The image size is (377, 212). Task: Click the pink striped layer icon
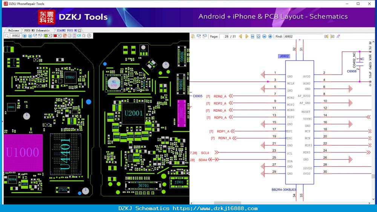click(74, 35)
